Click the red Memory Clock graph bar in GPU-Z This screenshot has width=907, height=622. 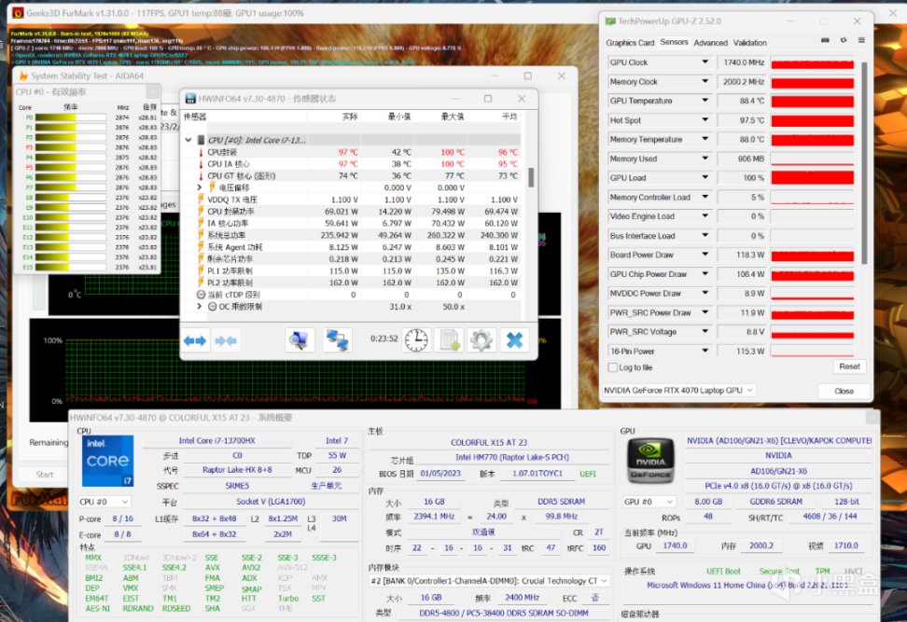pyautogui.click(x=812, y=82)
